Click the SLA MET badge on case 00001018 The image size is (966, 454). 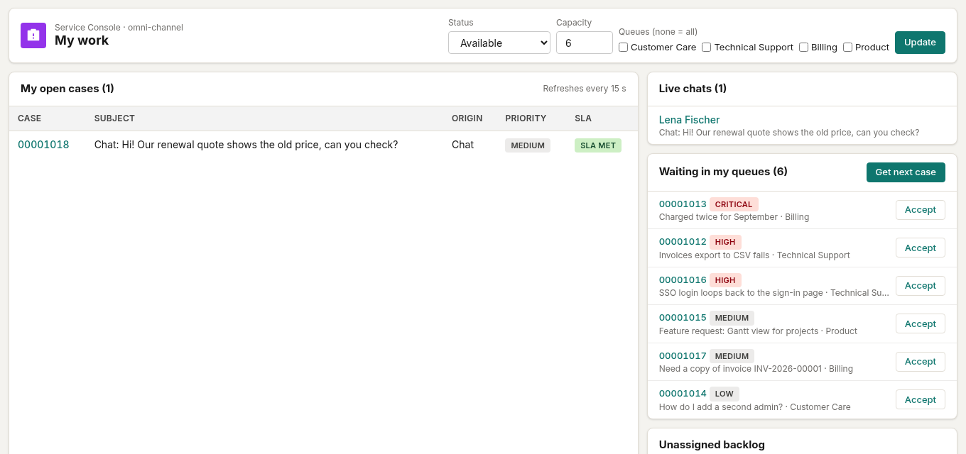(598, 145)
